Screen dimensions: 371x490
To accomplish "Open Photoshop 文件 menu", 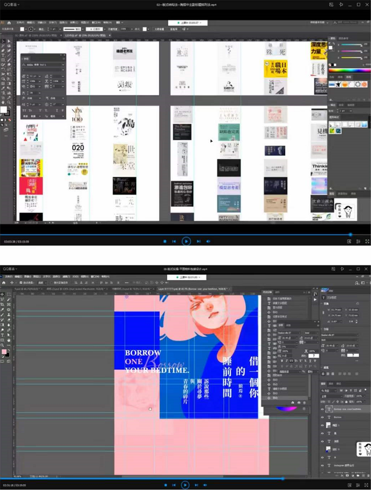I will coord(9,276).
